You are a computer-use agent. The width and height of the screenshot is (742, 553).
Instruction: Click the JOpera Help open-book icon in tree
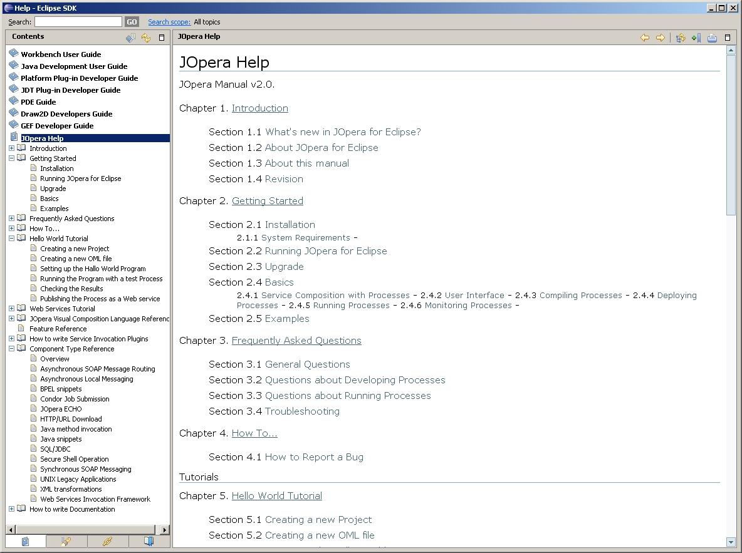(14, 137)
